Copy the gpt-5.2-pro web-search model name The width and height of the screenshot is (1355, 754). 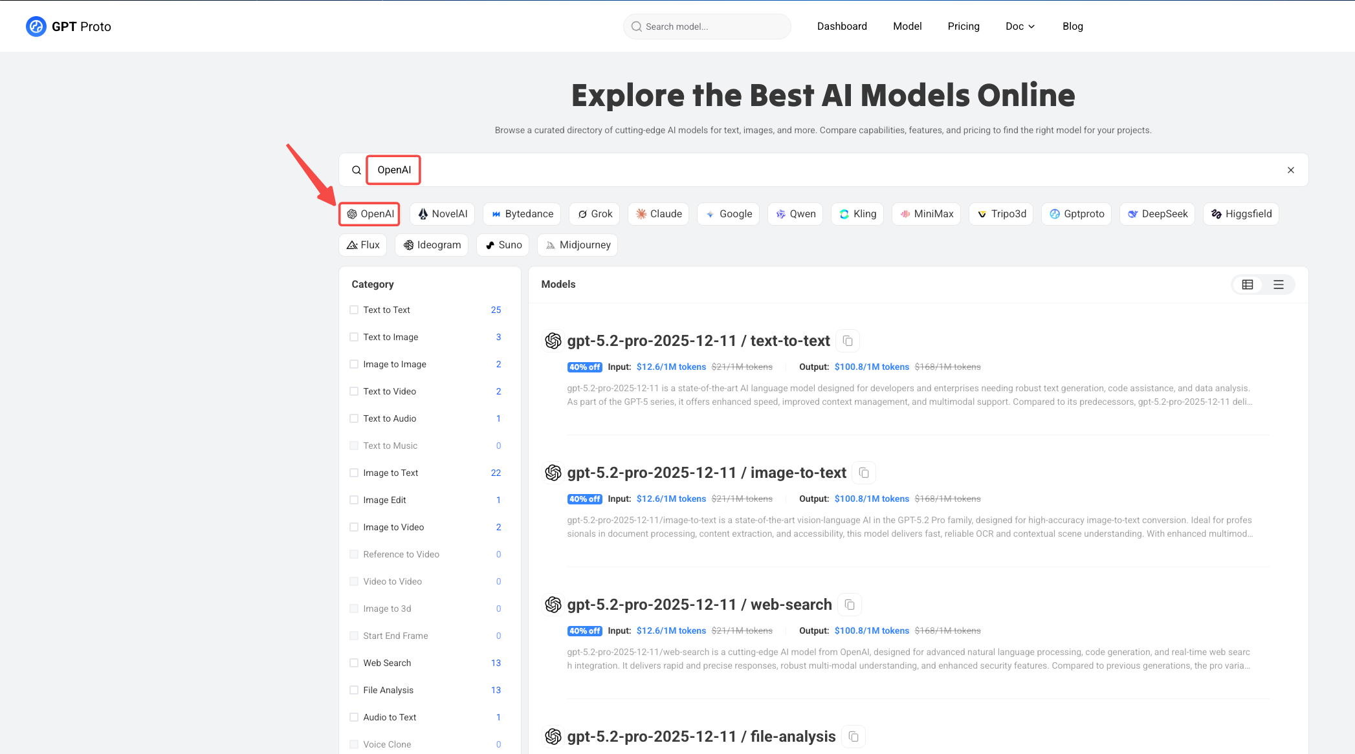click(849, 604)
